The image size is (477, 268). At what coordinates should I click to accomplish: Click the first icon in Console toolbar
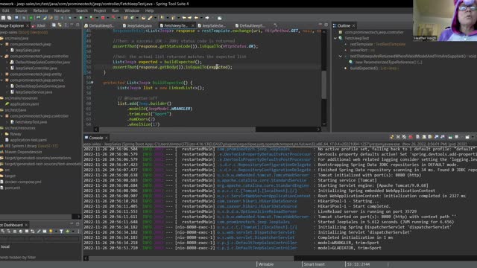[x=392, y=137]
